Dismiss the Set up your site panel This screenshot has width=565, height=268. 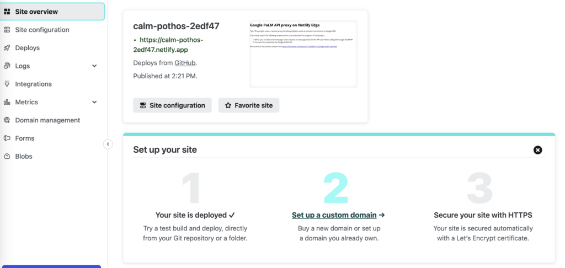[x=538, y=150]
